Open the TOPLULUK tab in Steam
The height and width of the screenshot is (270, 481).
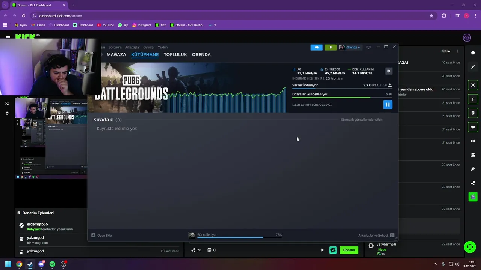[x=175, y=55]
